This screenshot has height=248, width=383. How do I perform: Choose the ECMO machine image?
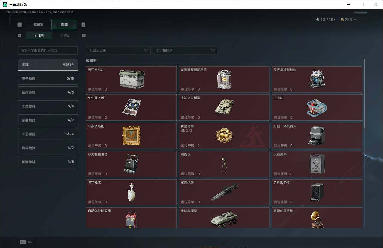[x=317, y=108]
